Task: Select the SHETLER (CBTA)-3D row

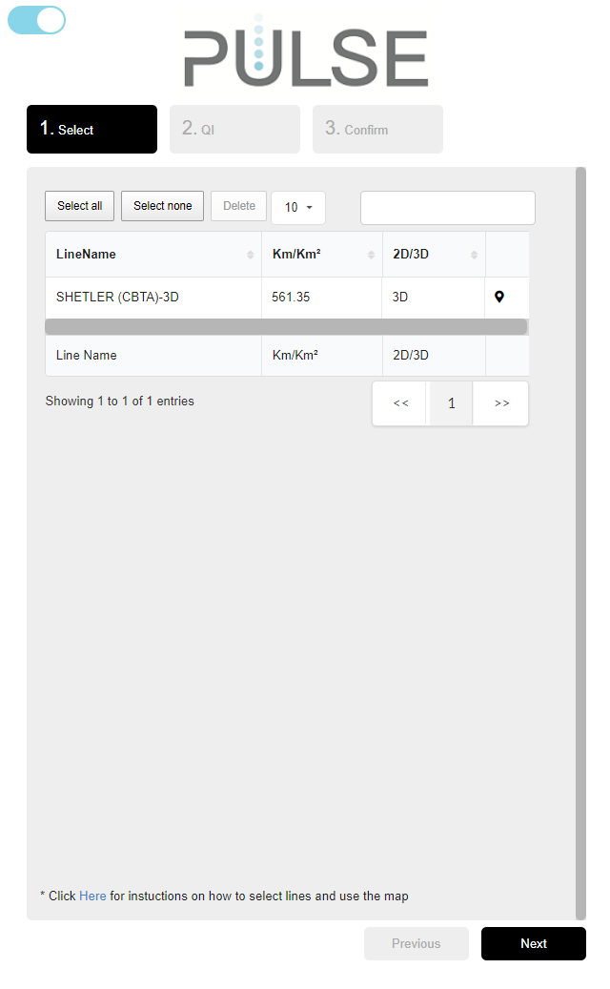Action: click(152, 298)
